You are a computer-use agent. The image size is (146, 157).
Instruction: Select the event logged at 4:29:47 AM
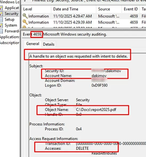coord(84,16)
